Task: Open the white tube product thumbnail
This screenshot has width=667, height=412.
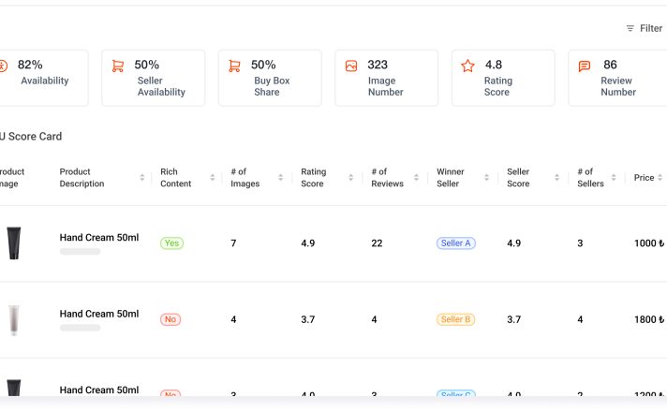Action: (x=14, y=319)
